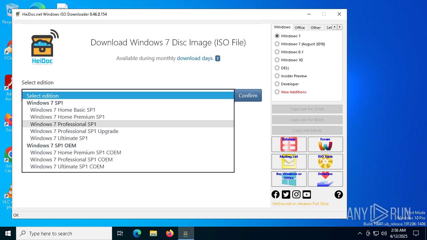Image resolution: width=427 pixels, height=240 pixels.
Task: Launch Firefox from taskbar
Action: (169, 233)
